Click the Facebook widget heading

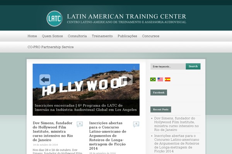[159, 92]
